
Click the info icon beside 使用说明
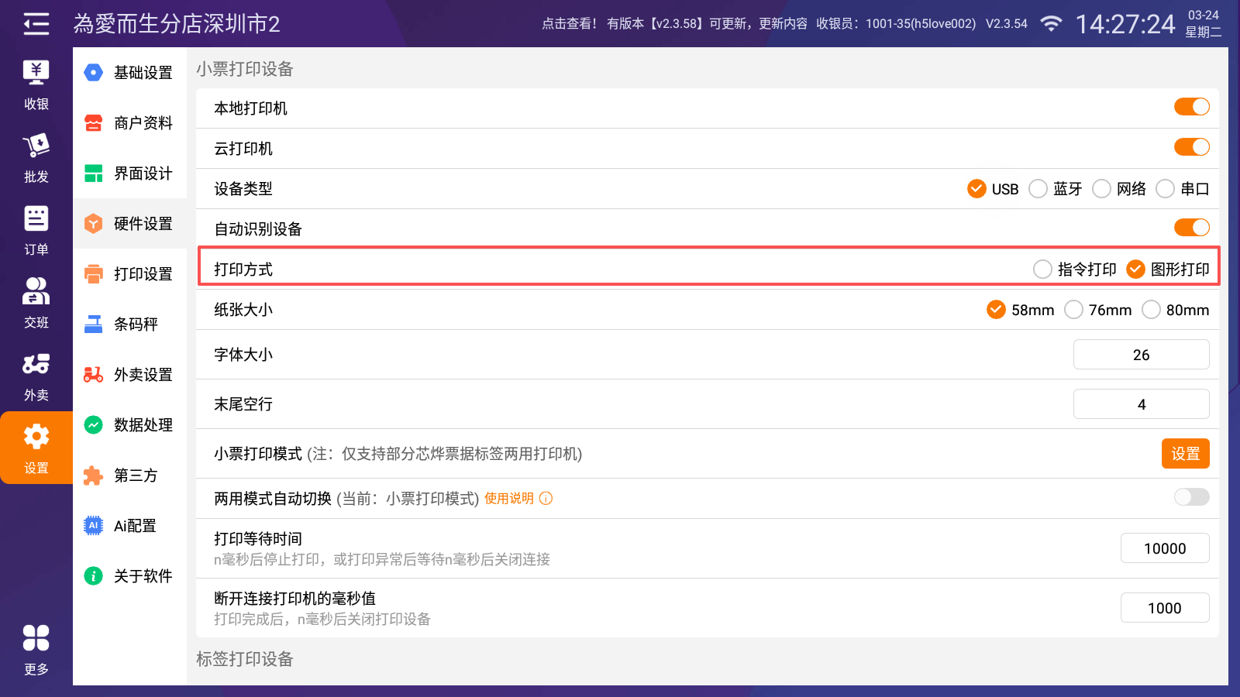[546, 499]
